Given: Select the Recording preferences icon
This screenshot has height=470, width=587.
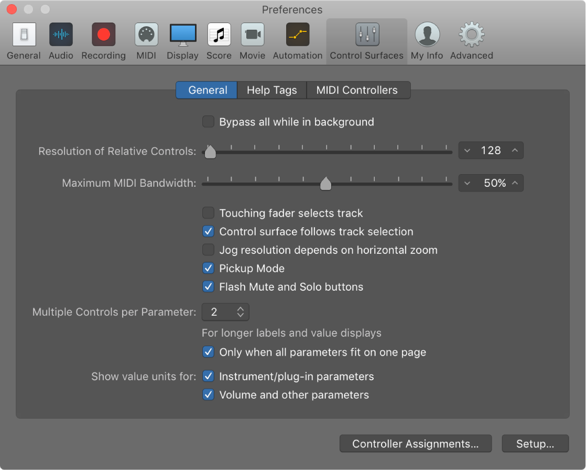Looking at the screenshot, I should [103, 34].
